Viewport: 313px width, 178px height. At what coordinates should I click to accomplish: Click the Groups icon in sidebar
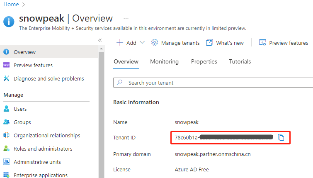[6, 122]
